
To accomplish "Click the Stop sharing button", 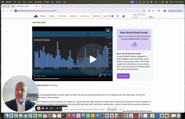I will [x=112, y=109].
